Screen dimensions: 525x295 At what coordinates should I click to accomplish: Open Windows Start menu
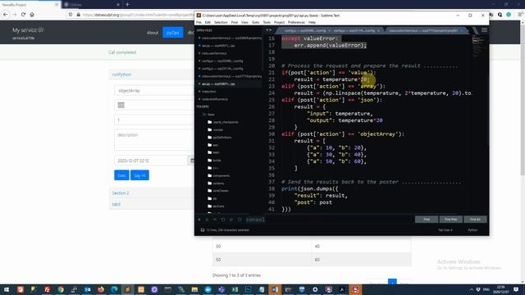pos(7,289)
